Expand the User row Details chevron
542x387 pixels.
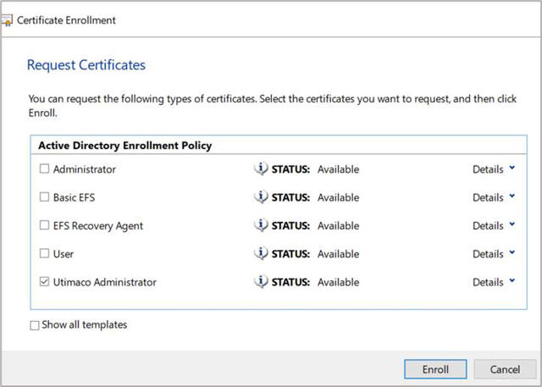(512, 253)
